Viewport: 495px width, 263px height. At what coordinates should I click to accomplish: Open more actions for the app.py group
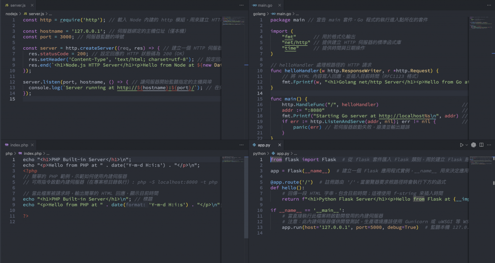pos(489,145)
